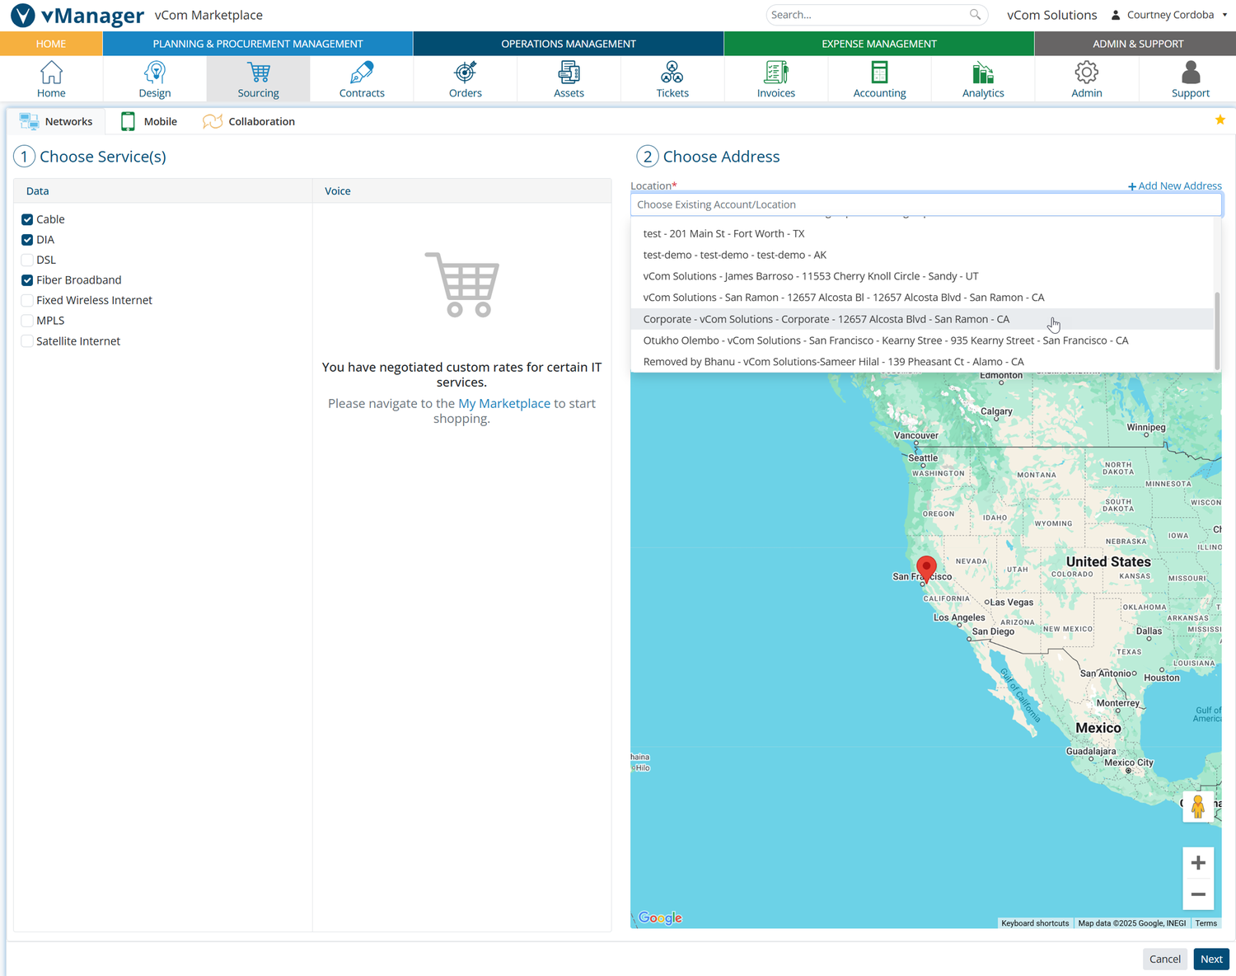Click the location dropdown list scrollbar
Viewport: 1236px width, 976px height.
tap(1217, 330)
